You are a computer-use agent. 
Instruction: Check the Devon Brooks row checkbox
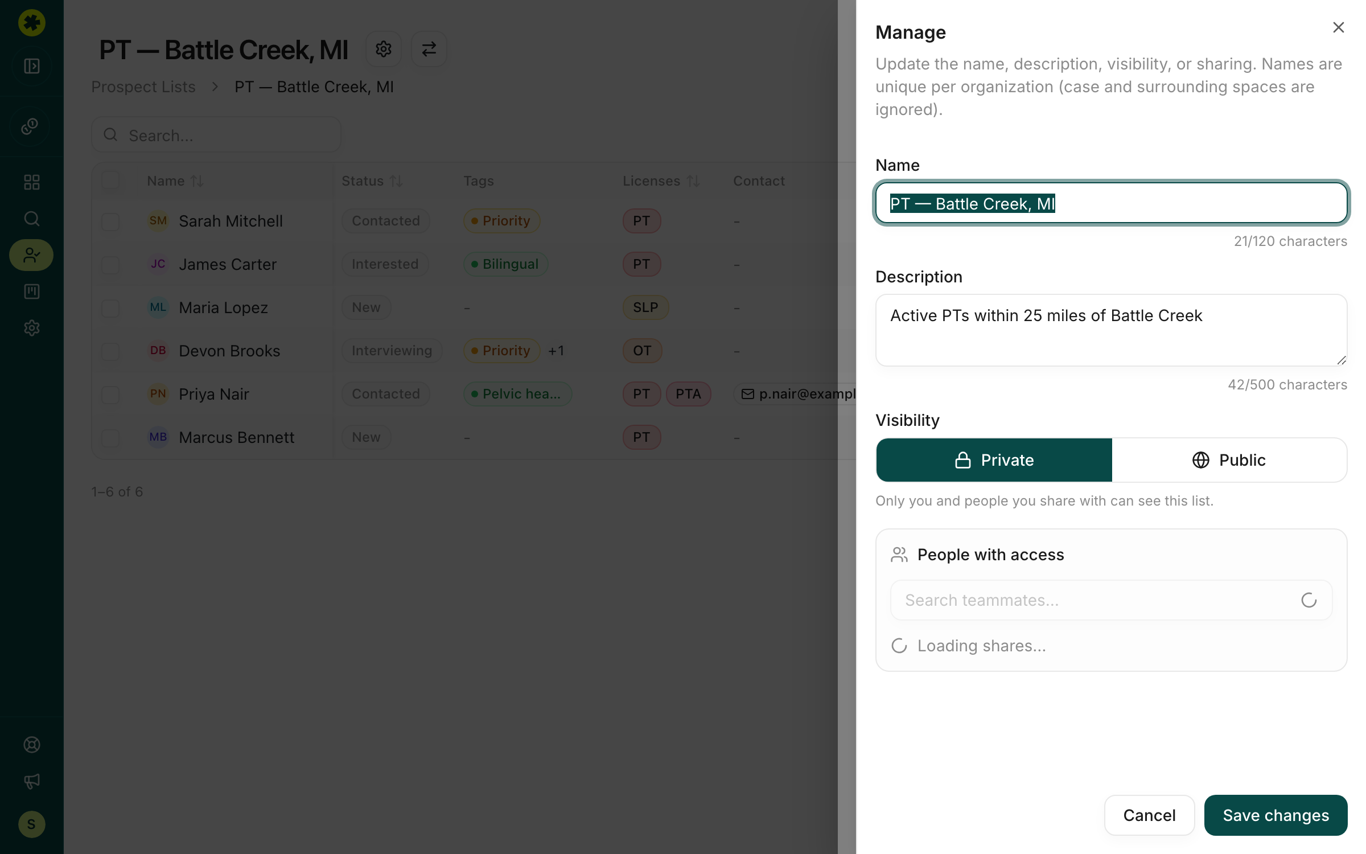(x=110, y=351)
